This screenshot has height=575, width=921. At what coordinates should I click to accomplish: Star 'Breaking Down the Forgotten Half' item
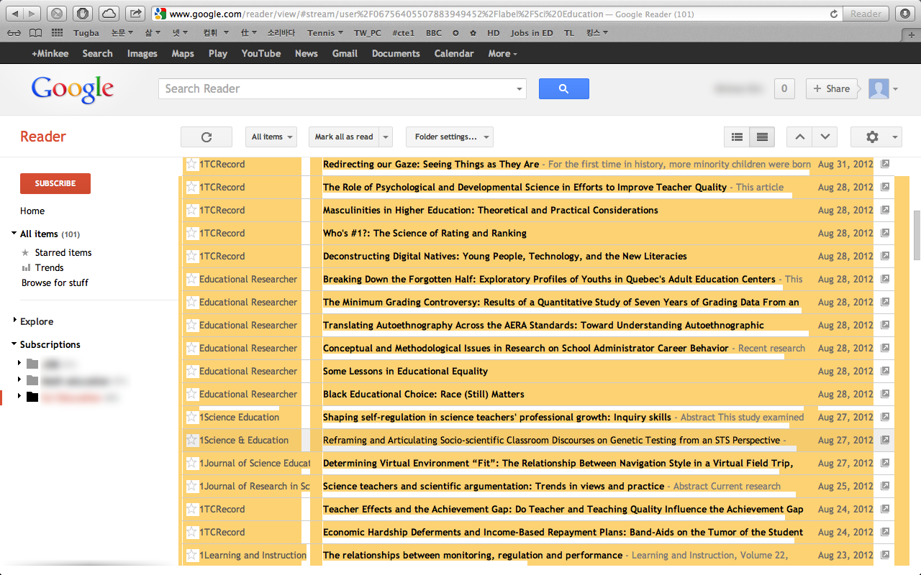pyautogui.click(x=191, y=279)
